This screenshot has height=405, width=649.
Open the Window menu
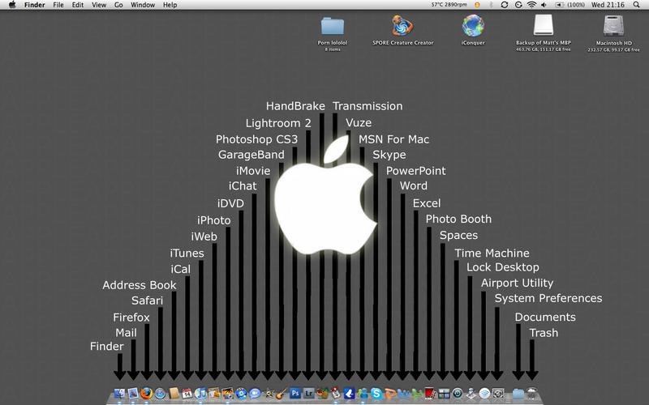pos(143,5)
